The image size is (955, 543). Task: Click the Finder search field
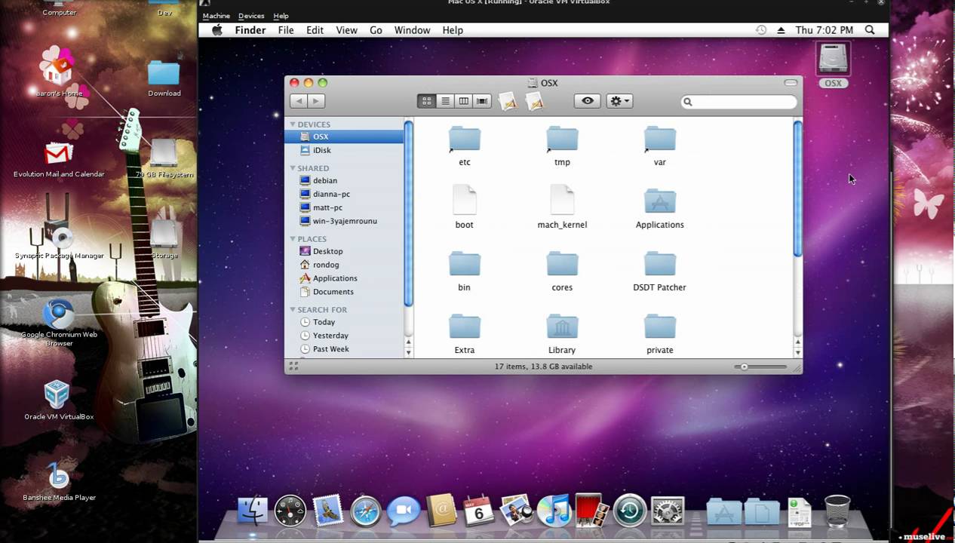[x=739, y=101]
